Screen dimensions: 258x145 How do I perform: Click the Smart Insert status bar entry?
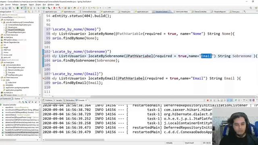pos(189,143)
